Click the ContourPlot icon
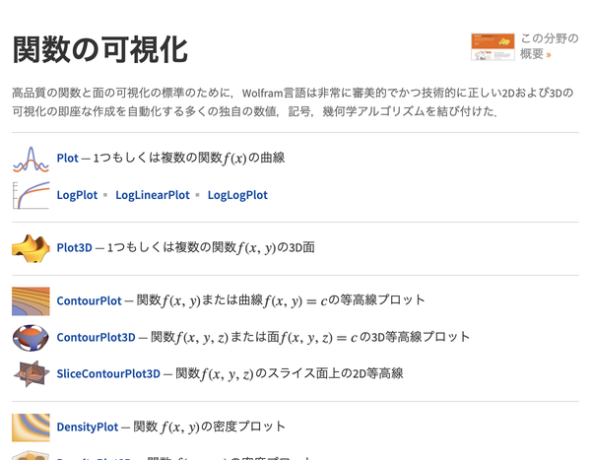 31,301
